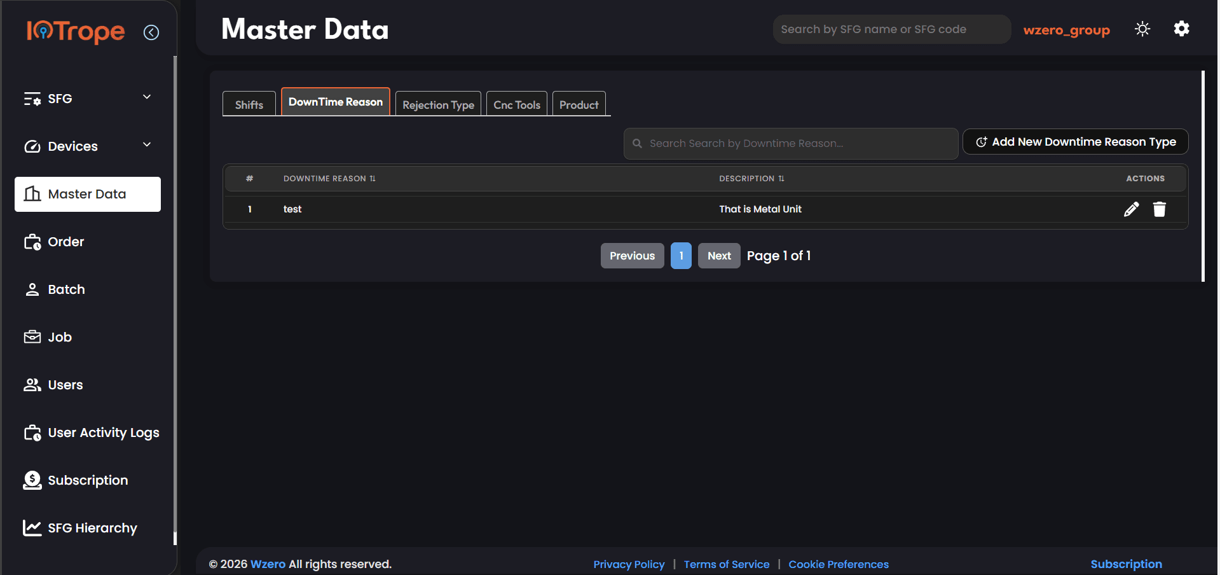Click the Previous page button
Screen dimensions: 1220x575
(x=633, y=256)
